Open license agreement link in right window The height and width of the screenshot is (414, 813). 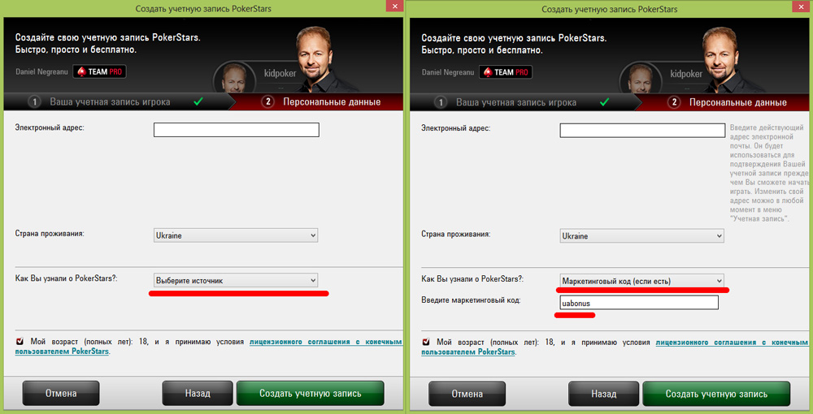[x=615, y=347]
